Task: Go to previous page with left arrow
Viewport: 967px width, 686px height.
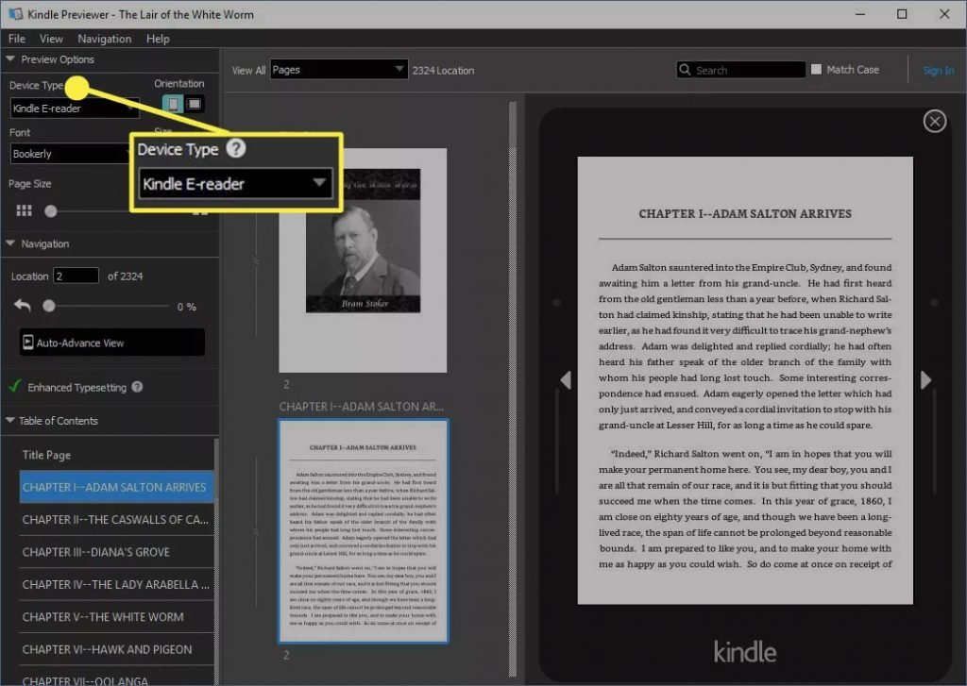Action: tap(566, 379)
